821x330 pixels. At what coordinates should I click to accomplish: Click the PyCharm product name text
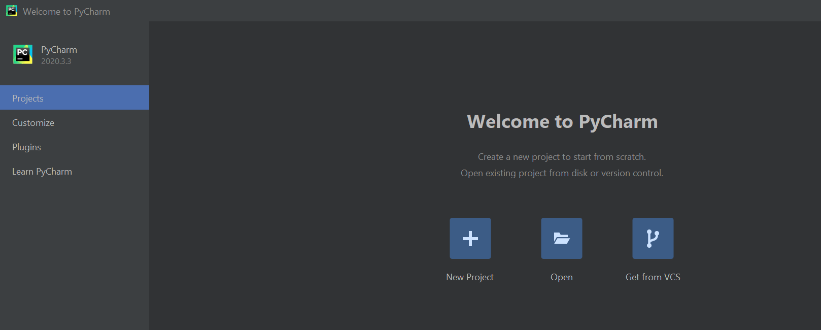click(59, 50)
